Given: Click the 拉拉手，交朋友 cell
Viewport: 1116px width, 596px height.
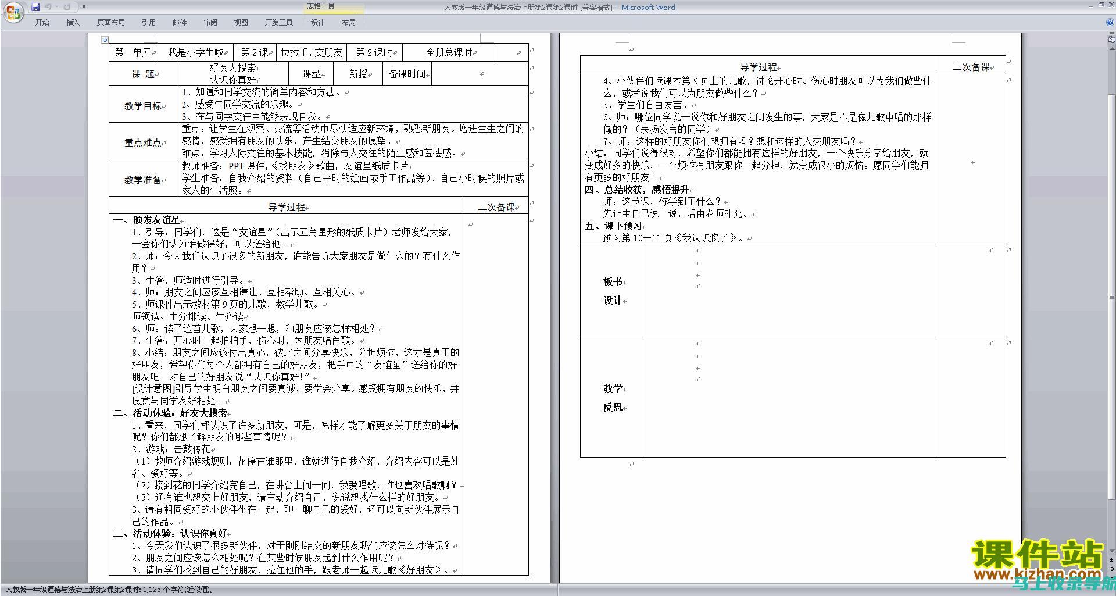Looking at the screenshot, I should pyautogui.click(x=312, y=52).
